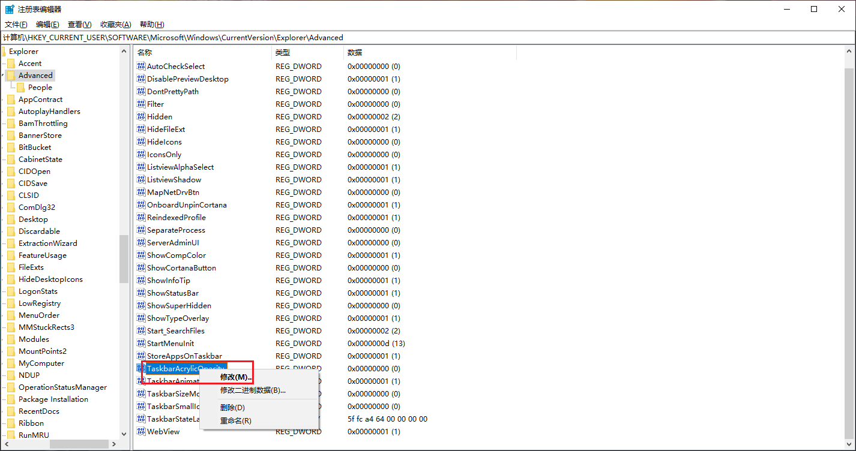Select the RunMRU key
The width and height of the screenshot is (856, 451).
click(34, 435)
